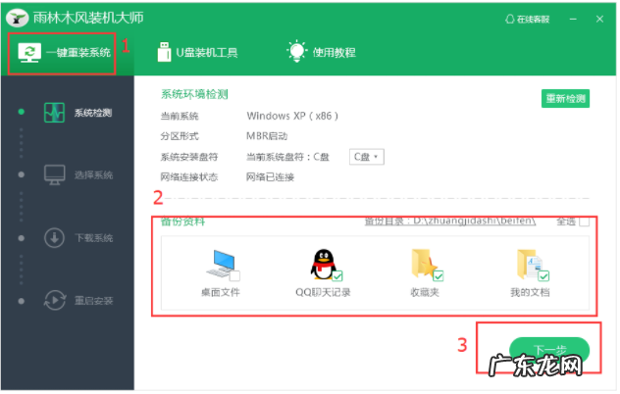Viewport: 620px width, 394px height.
Task: Select the 重启安装 restart icon
Action: (x=54, y=301)
